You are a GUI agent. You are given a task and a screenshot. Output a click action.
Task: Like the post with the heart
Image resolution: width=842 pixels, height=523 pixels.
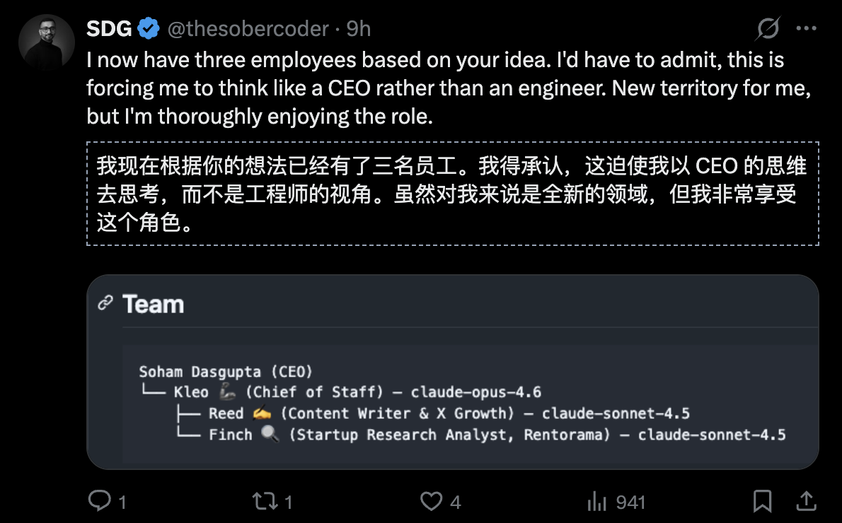pyautogui.click(x=432, y=501)
